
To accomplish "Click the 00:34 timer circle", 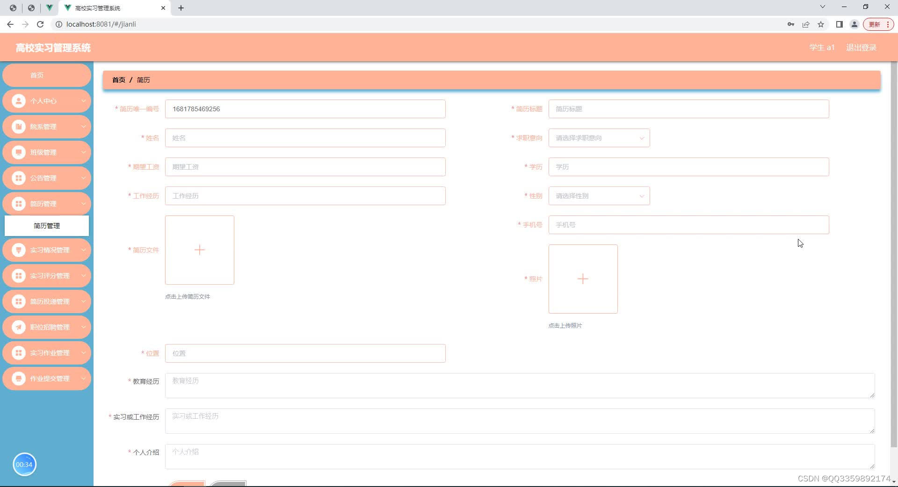I will [24, 465].
